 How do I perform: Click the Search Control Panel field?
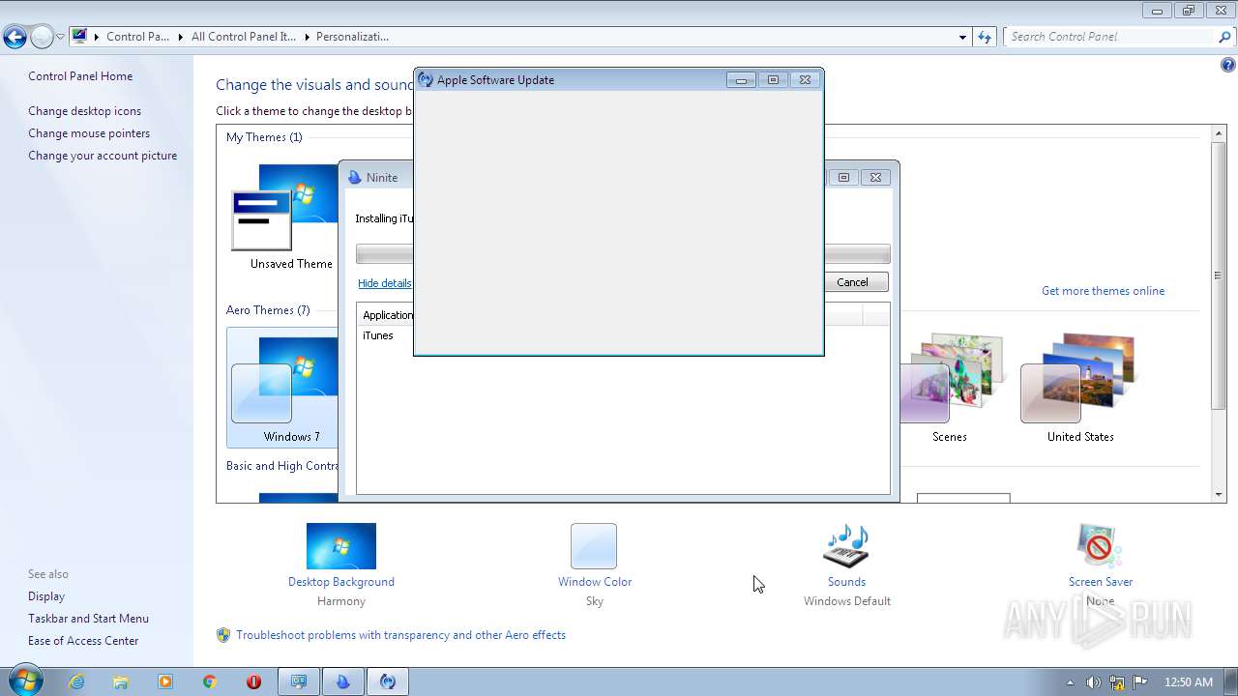pos(1110,37)
